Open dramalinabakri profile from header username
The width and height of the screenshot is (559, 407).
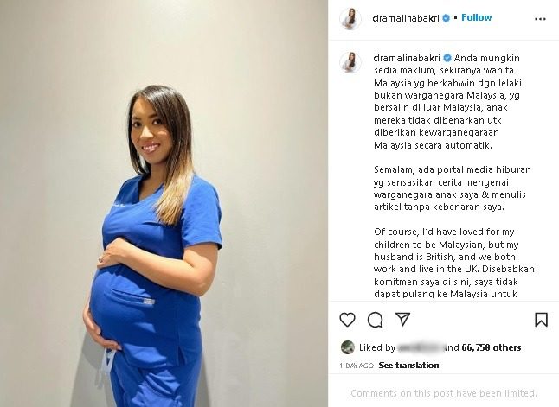pos(405,18)
